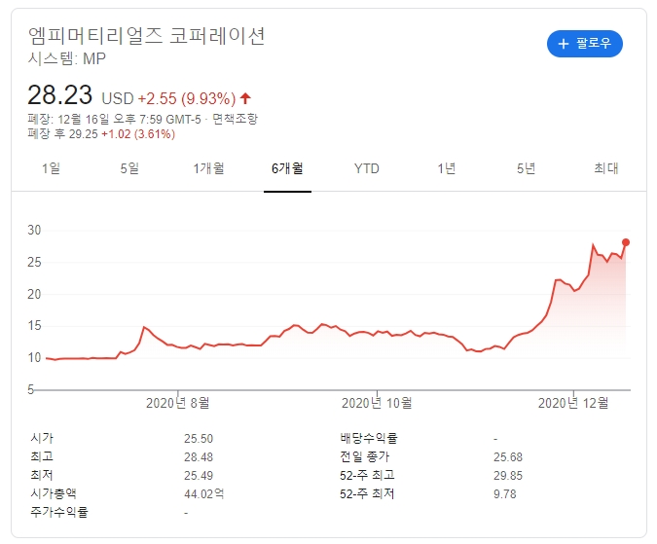
Task: Click the 2020년 12월 axis label
Action: point(573,403)
